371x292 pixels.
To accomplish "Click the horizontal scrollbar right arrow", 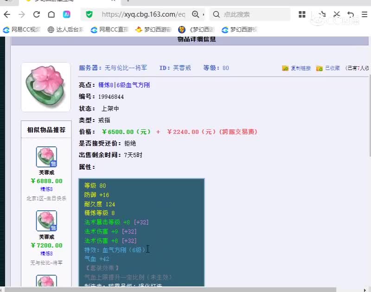I will coord(365,290).
